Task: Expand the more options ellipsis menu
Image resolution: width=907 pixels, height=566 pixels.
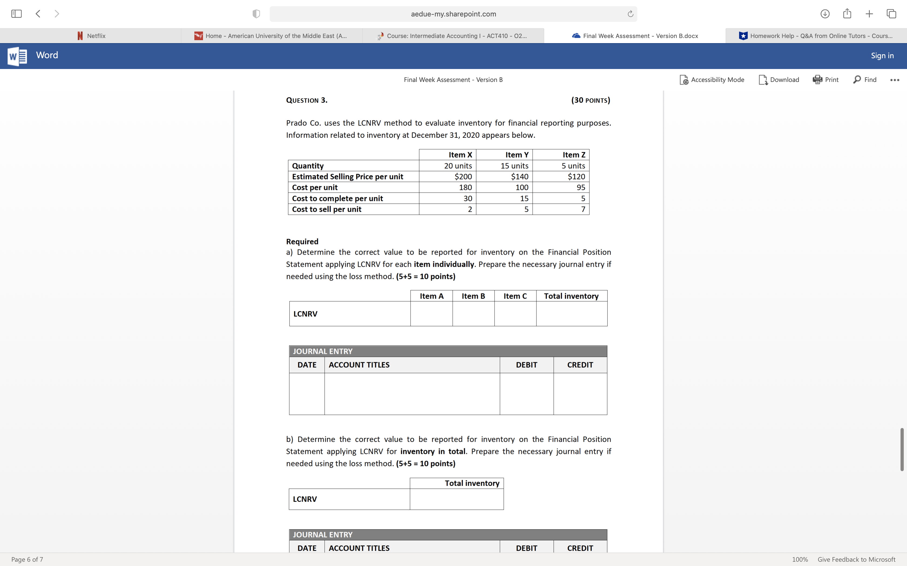Action: click(x=895, y=80)
